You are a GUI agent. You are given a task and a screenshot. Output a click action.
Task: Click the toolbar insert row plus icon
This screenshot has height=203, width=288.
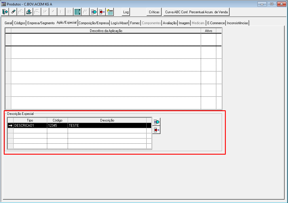tap(94, 12)
